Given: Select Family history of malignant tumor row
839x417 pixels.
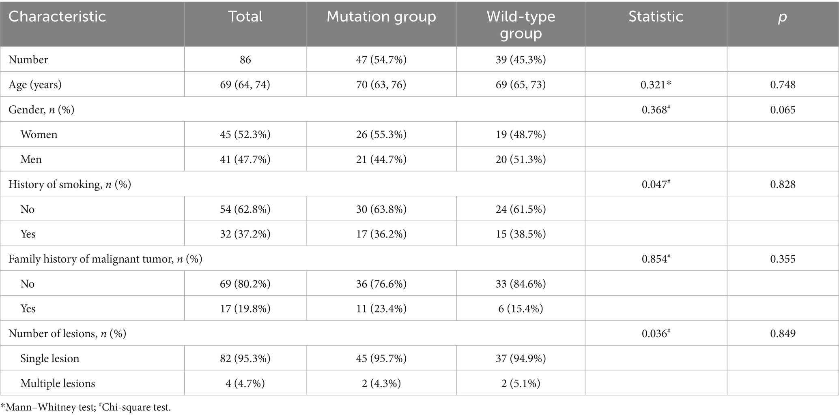Looking at the screenshot, I should point(105,259).
